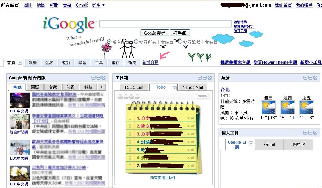Open the 氣象 gadget options menu arrow

pos(305,78)
